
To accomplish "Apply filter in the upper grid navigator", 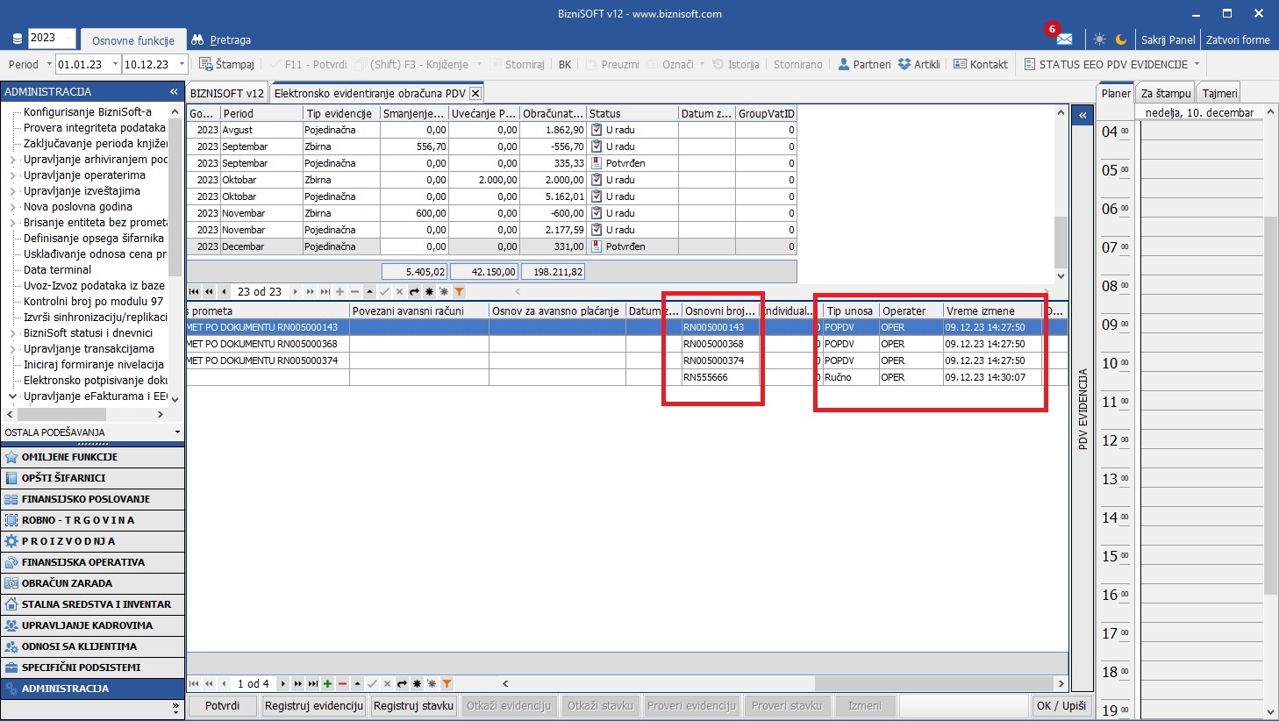I will [x=459, y=292].
